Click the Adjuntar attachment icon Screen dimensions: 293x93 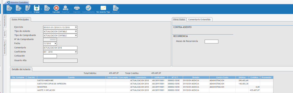pyautogui.click(x=115, y=8)
